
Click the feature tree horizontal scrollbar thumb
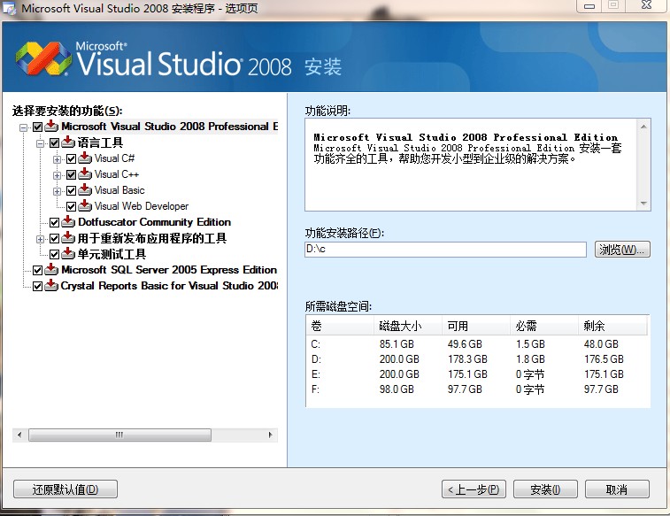point(119,435)
